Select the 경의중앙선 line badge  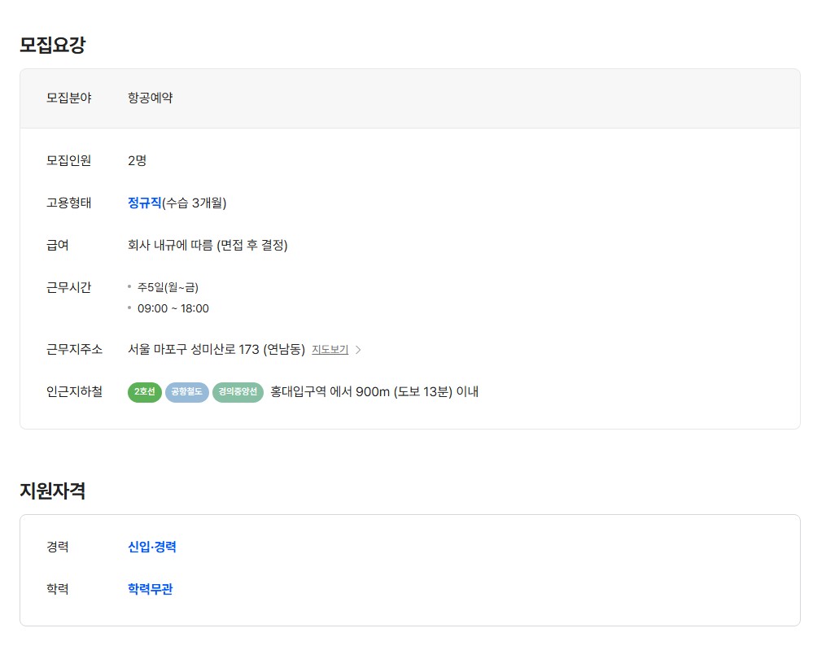click(238, 392)
